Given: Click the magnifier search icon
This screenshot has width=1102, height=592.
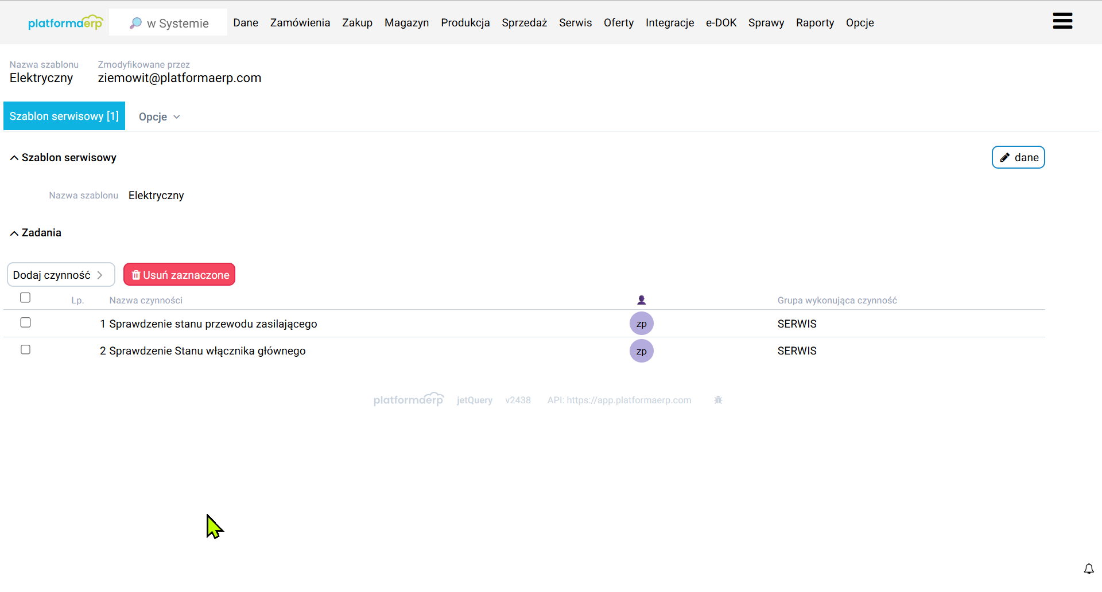Looking at the screenshot, I should tap(135, 23).
